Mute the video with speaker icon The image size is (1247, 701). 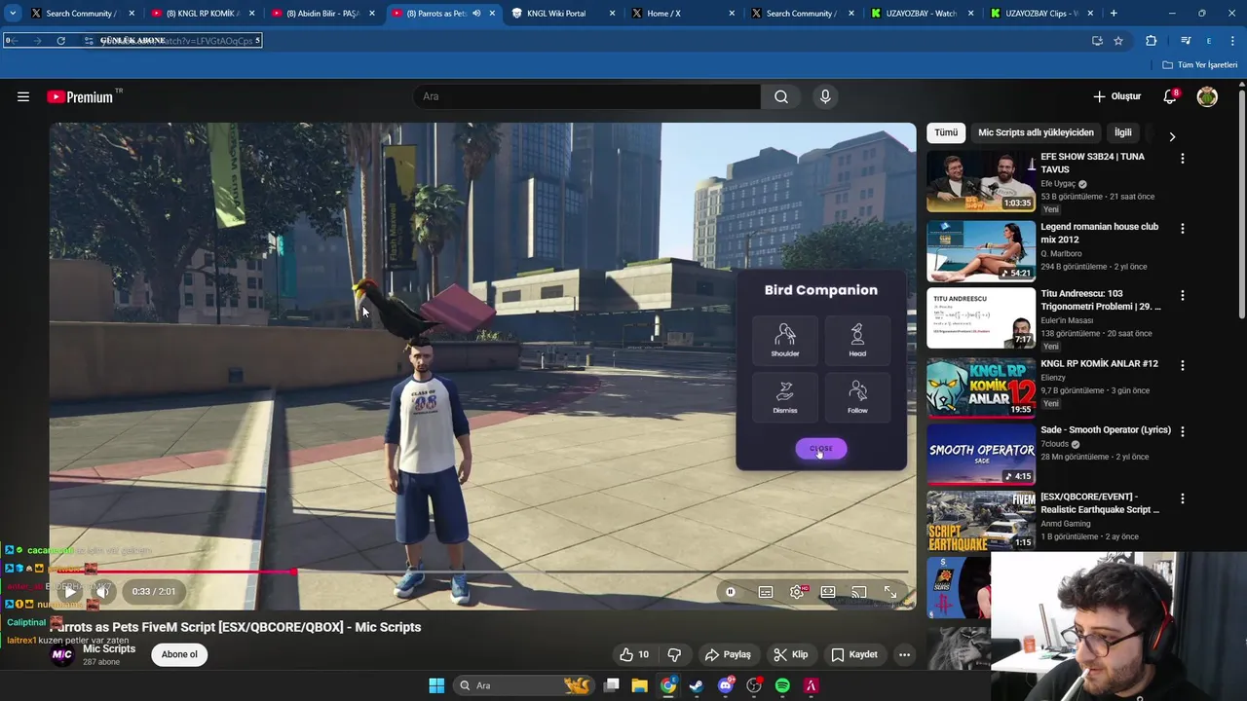[102, 591]
